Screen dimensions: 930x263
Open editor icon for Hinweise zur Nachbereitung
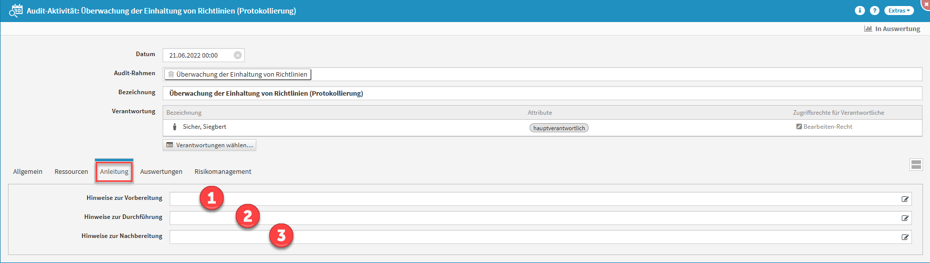click(905, 237)
